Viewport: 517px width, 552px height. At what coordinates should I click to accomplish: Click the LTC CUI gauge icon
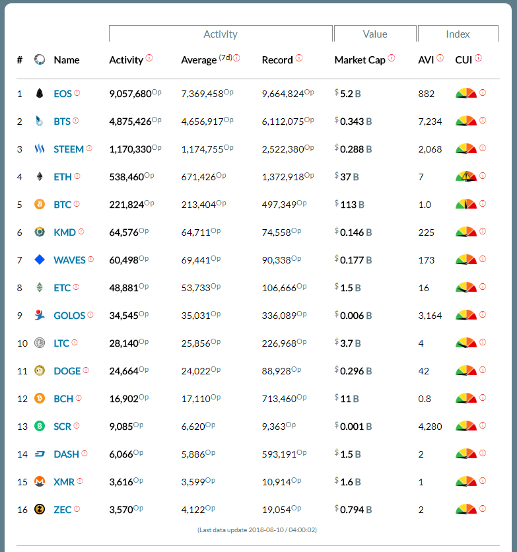click(466, 343)
